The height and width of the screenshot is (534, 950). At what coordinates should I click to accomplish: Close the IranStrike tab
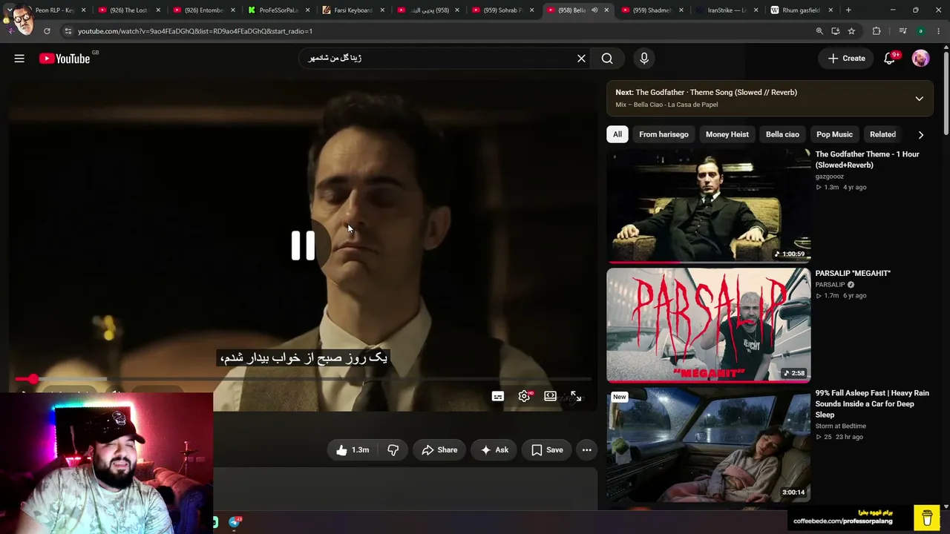[x=756, y=10]
